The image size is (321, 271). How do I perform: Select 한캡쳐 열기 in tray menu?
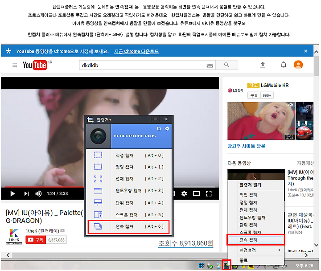pyautogui.click(x=251, y=185)
